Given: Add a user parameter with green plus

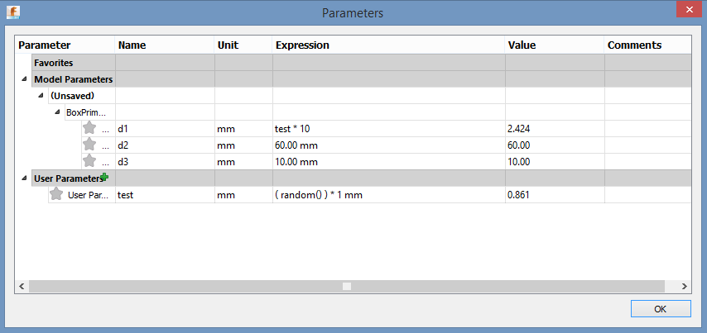Looking at the screenshot, I should point(104,177).
